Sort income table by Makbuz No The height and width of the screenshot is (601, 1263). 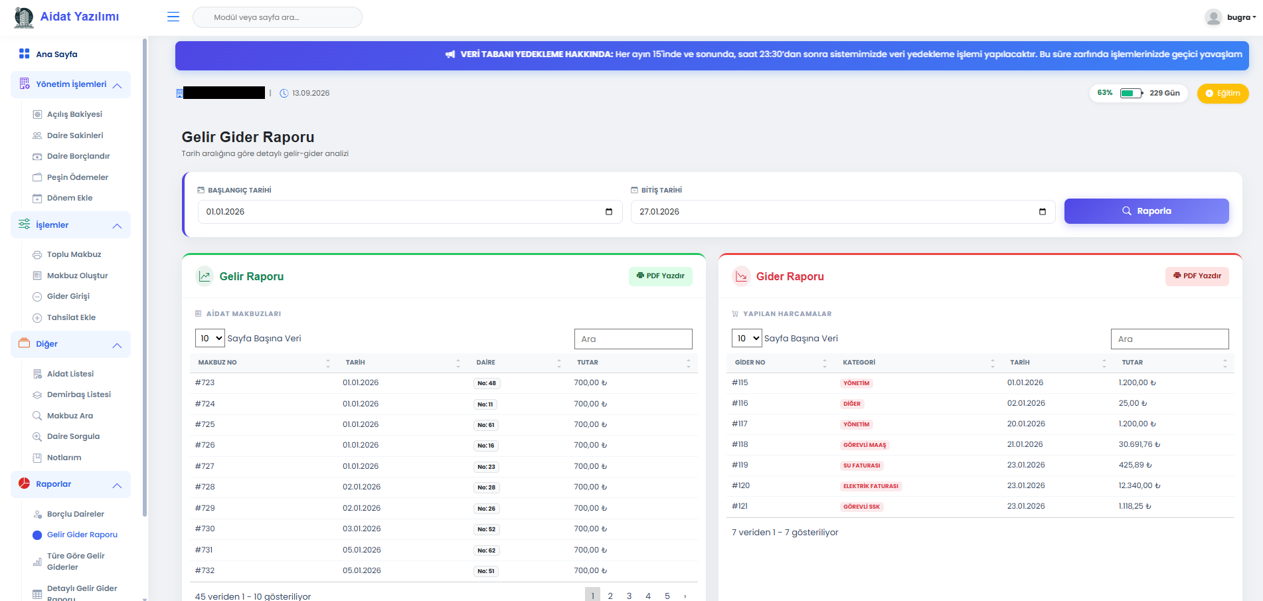point(327,363)
